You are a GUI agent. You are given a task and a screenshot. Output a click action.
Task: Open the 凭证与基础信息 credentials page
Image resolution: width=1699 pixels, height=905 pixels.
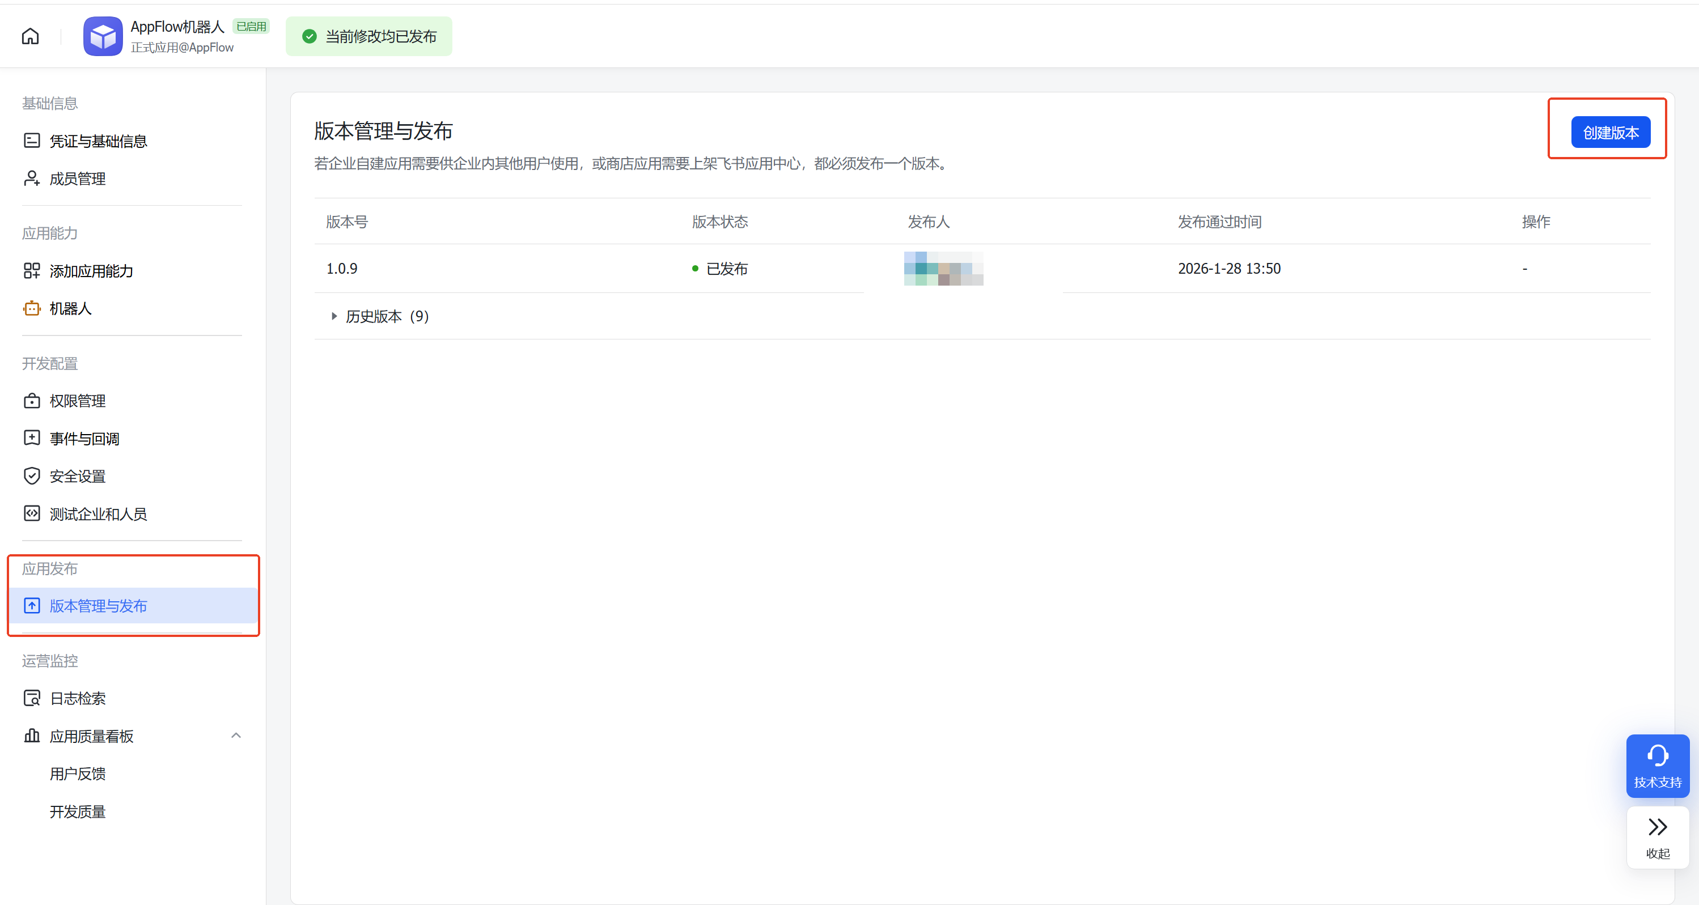click(x=98, y=141)
